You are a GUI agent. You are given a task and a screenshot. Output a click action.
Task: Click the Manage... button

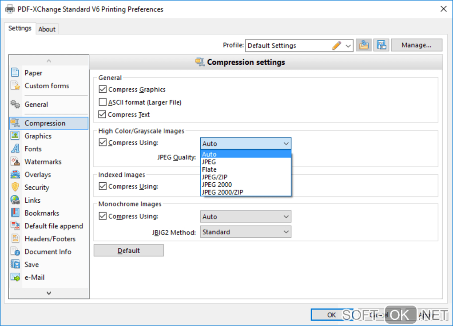(x=416, y=45)
